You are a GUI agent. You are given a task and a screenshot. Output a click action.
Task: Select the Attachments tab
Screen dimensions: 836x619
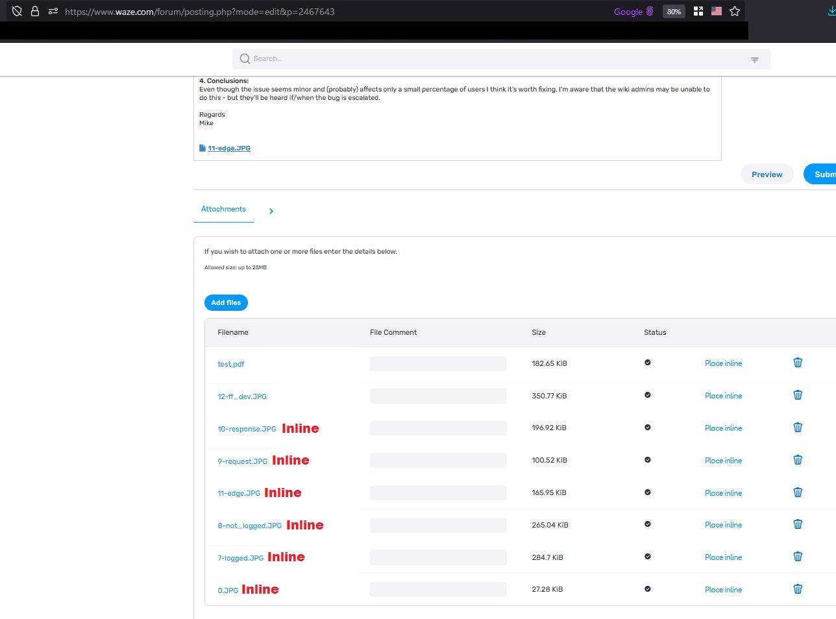(223, 209)
